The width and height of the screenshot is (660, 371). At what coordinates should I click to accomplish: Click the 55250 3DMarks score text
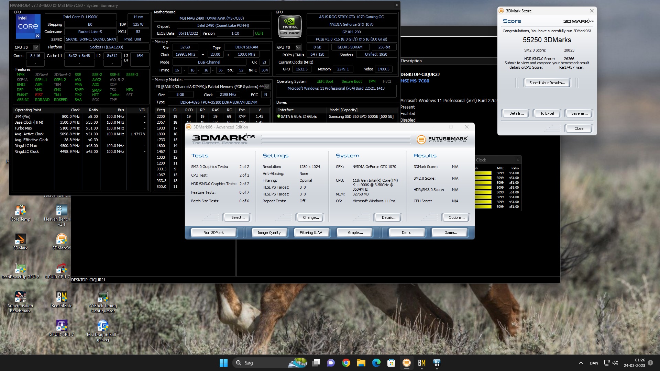pos(547,40)
